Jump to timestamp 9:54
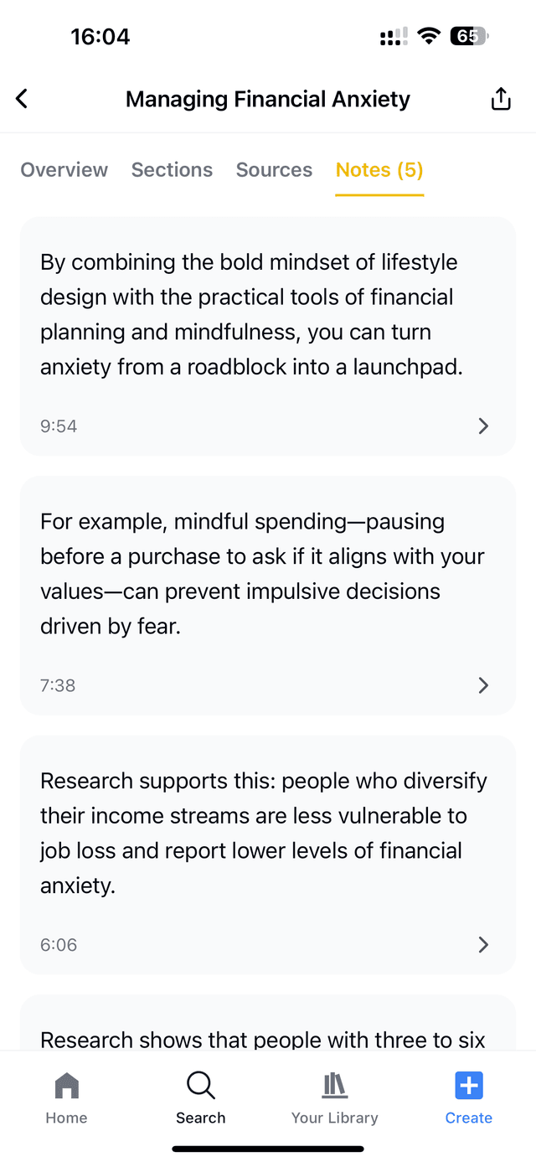The width and height of the screenshot is (536, 1162). (x=59, y=426)
